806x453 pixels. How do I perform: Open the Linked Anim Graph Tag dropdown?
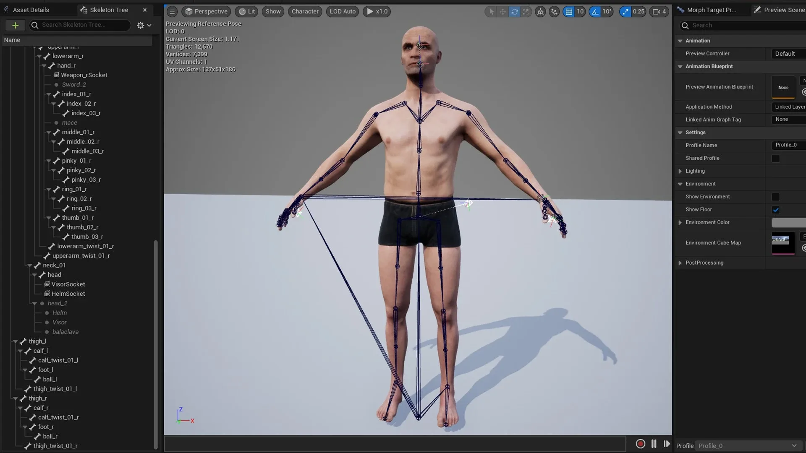click(x=789, y=120)
